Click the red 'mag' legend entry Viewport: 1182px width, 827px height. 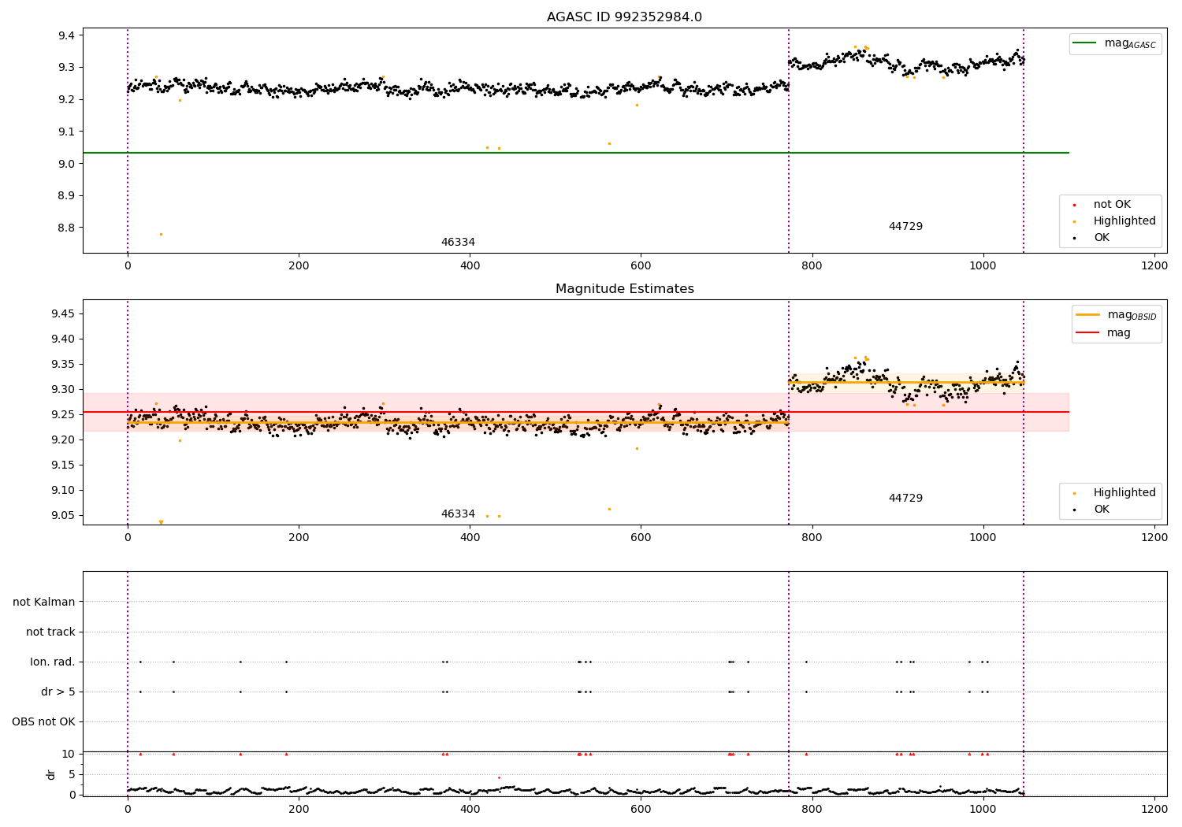(1104, 332)
